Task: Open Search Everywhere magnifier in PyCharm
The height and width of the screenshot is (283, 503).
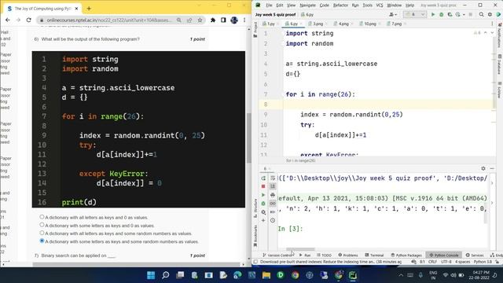Action: tap(481, 14)
